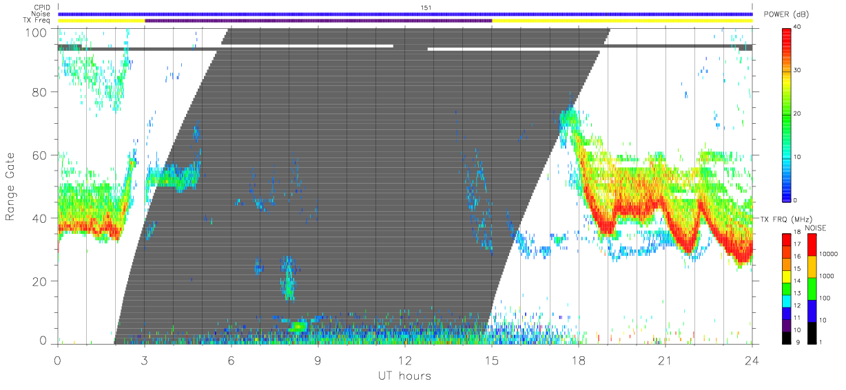
Task: Click the red top of the POWER color bar
Action: [786, 34]
